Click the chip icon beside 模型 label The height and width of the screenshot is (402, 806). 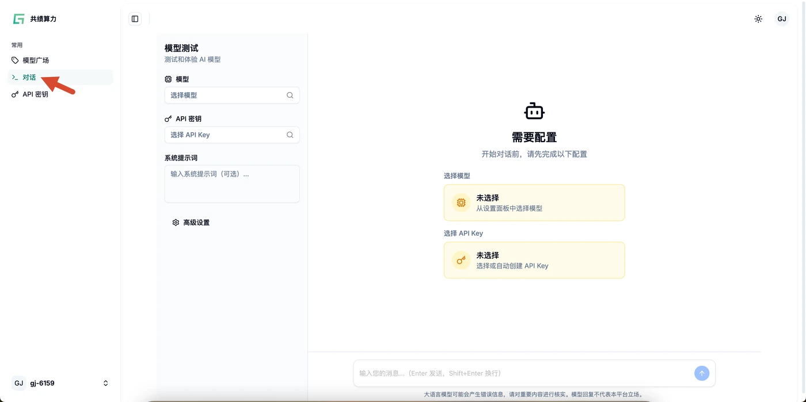coord(168,79)
